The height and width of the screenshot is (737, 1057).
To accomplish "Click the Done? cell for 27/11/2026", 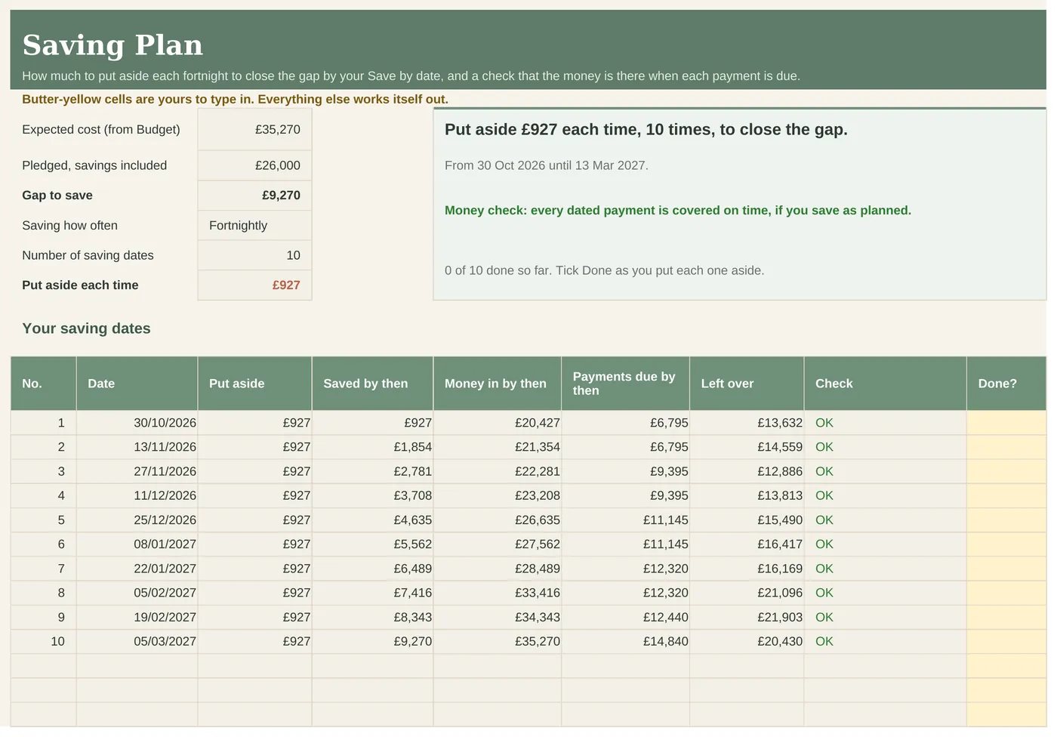I will [x=1006, y=471].
